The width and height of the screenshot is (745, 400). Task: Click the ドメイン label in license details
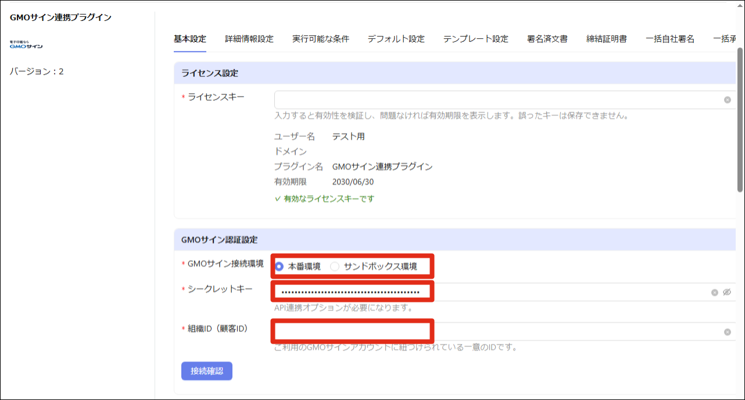point(291,152)
